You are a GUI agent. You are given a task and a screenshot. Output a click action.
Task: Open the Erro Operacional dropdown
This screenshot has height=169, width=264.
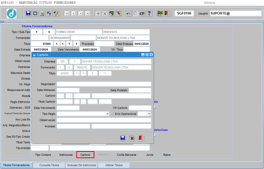tap(149, 114)
